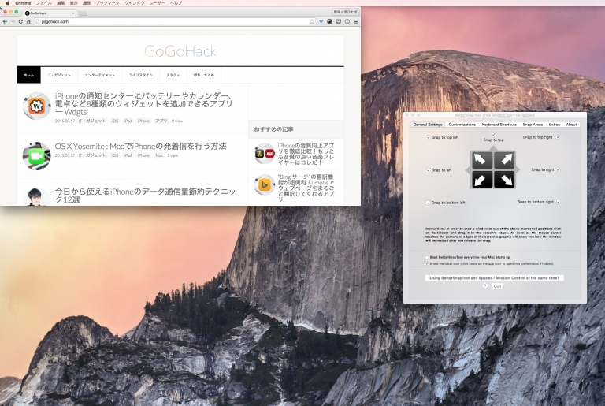Click the Quit button in BetterSnapTool

point(497,286)
